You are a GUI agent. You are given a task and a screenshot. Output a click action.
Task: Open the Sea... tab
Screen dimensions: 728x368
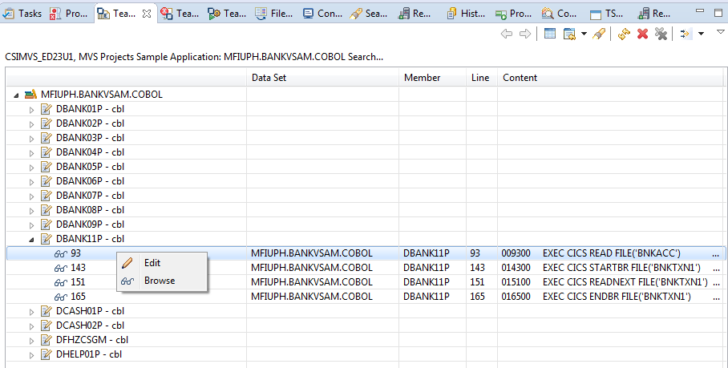[369, 14]
